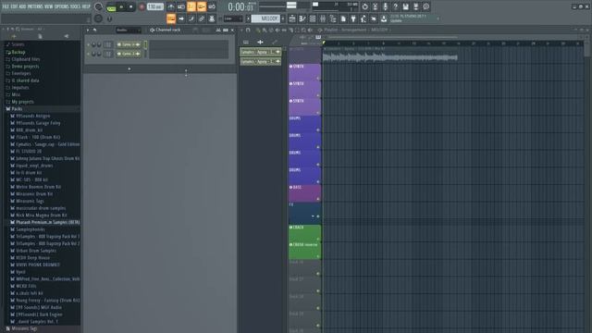The image size is (592, 333).
Task: Open the ADD menu
Action: click(x=22, y=6)
